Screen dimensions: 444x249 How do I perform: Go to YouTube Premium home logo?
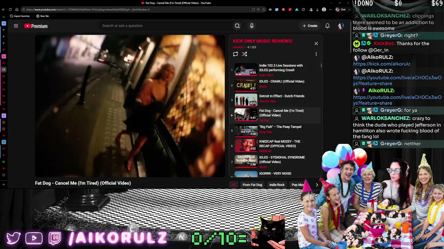(36, 26)
